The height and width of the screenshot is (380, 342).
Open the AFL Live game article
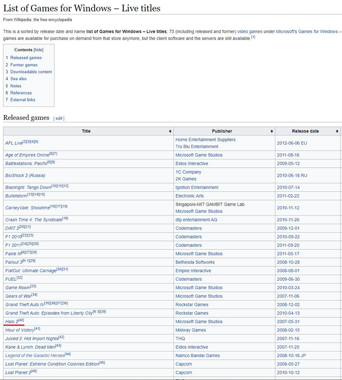14,143
